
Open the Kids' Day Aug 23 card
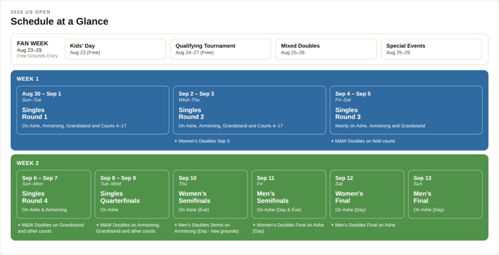115,49
